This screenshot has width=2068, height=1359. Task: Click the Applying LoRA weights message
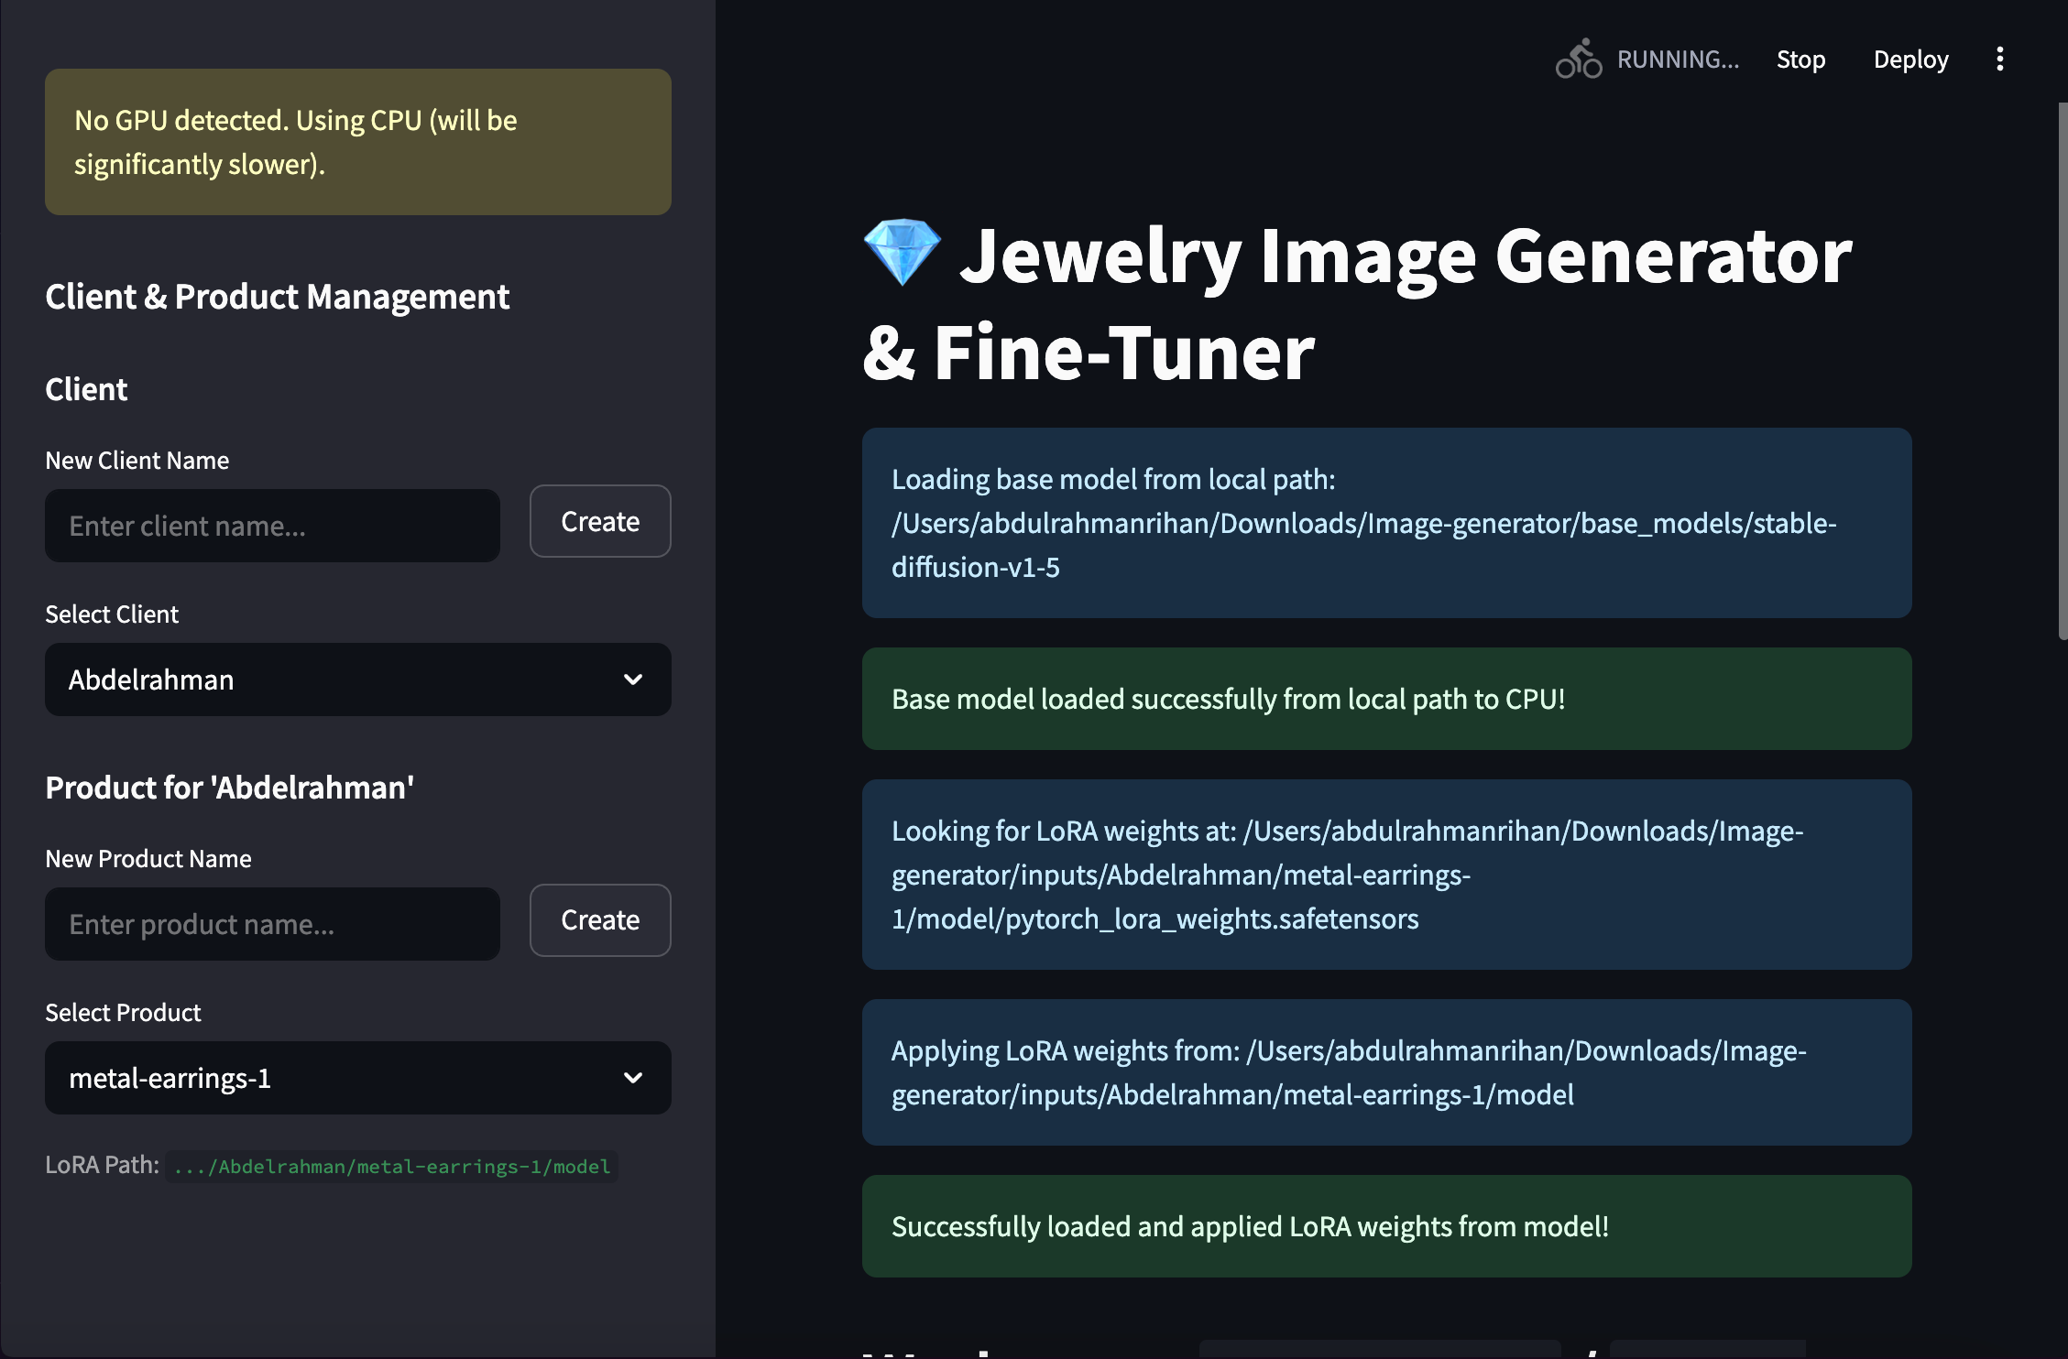(x=1386, y=1072)
